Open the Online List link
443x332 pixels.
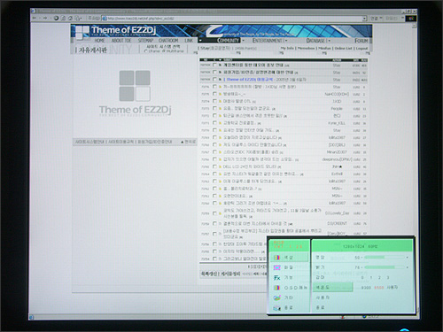pyautogui.click(x=343, y=48)
